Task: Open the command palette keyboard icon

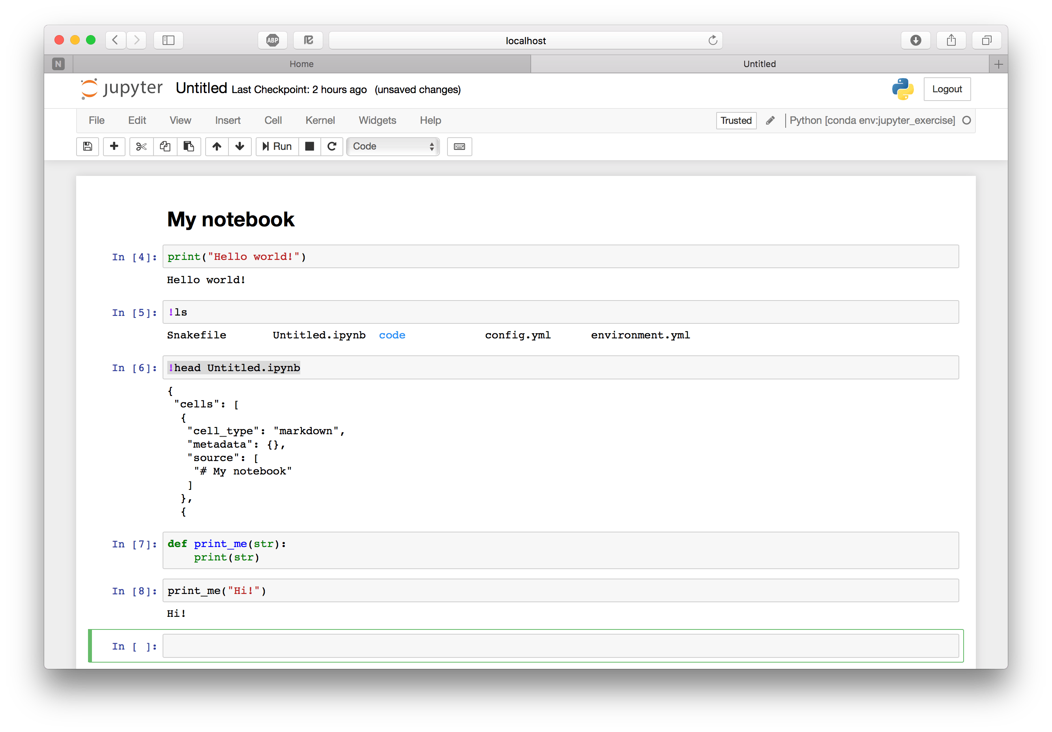Action: pos(459,147)
